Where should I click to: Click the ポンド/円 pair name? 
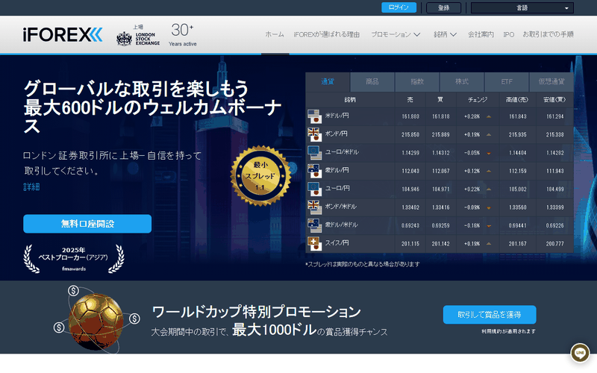336,134
